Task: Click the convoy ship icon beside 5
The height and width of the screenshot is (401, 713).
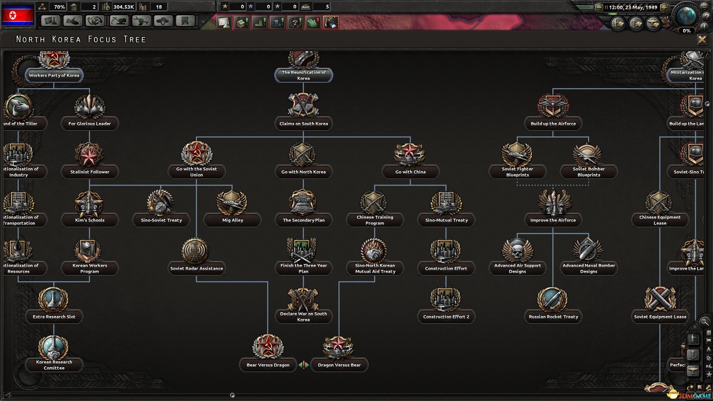Action: pyautogui.click(x=306, y=7)
